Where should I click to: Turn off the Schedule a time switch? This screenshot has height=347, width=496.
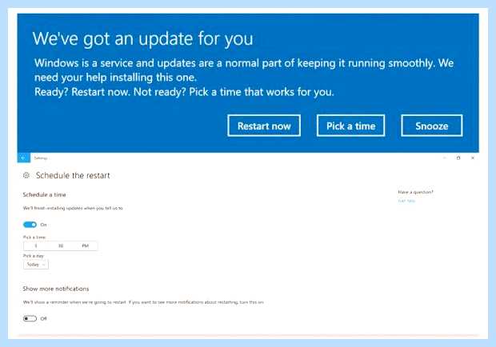(30, 225)
